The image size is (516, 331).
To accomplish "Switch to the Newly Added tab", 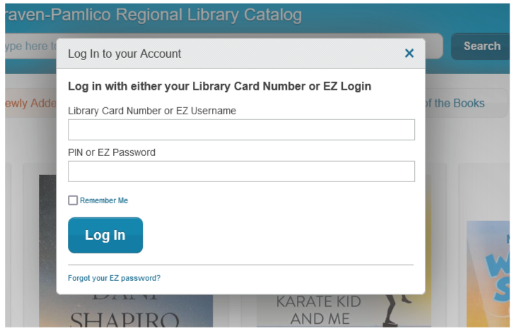I will [x=28, y=103].
